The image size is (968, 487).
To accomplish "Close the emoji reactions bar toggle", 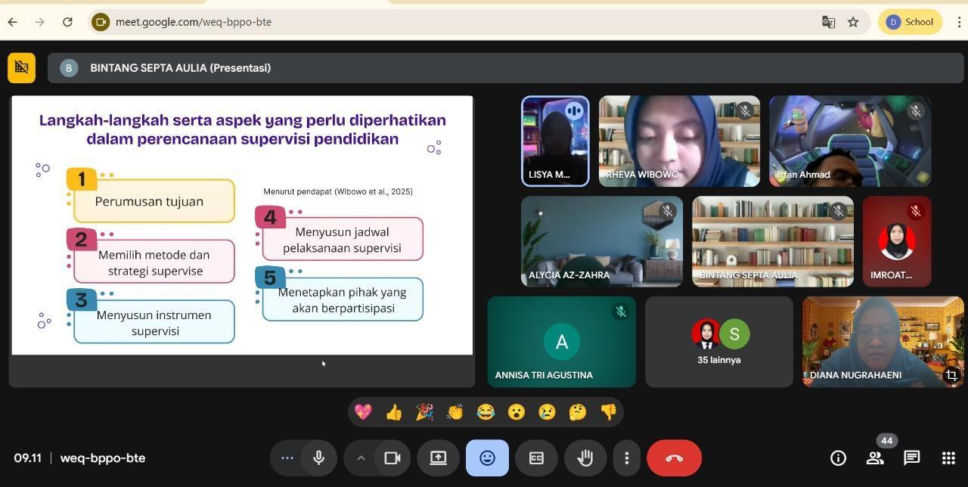I will 487,458.
